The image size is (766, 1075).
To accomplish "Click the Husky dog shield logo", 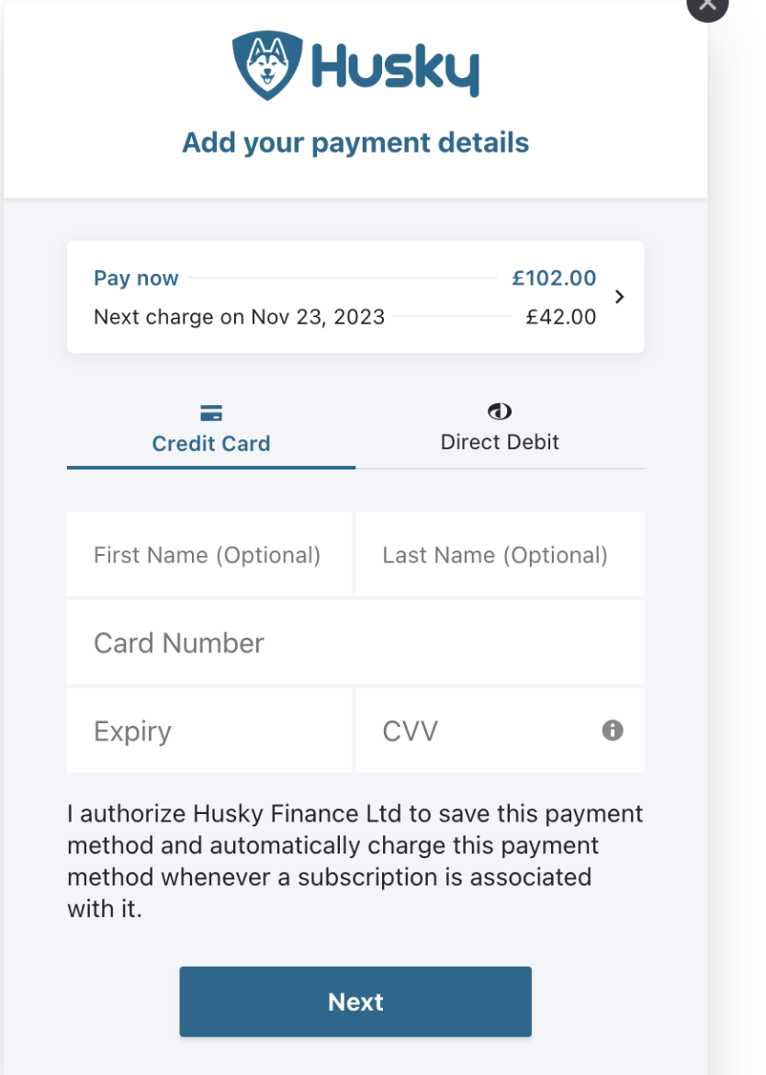I will [x=266, y=65].
